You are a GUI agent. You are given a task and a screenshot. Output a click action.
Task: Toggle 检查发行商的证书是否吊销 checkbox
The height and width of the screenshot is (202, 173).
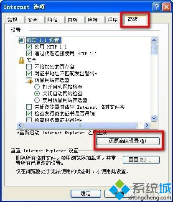pos(29,113)
